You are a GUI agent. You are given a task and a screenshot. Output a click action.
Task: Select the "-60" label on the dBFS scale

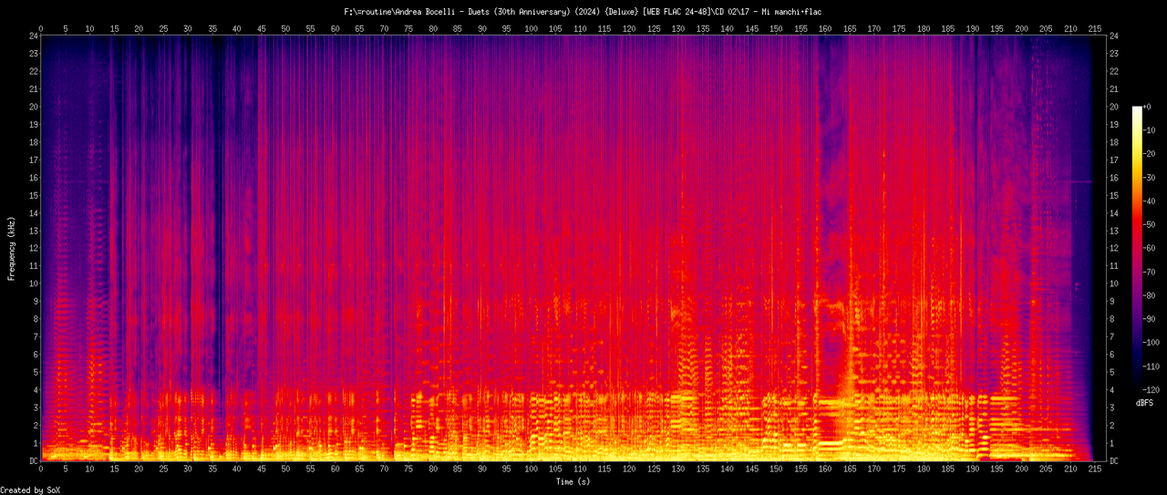click(x=1151, y=247)
